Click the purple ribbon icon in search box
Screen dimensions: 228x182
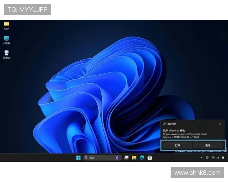click(x=117, y=158)
